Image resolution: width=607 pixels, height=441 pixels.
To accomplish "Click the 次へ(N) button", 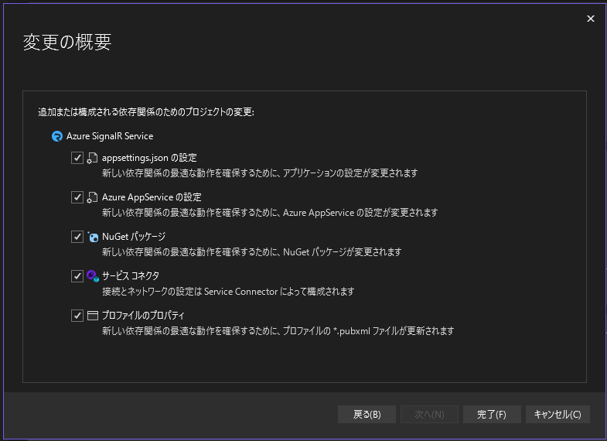I will point(429,414).
